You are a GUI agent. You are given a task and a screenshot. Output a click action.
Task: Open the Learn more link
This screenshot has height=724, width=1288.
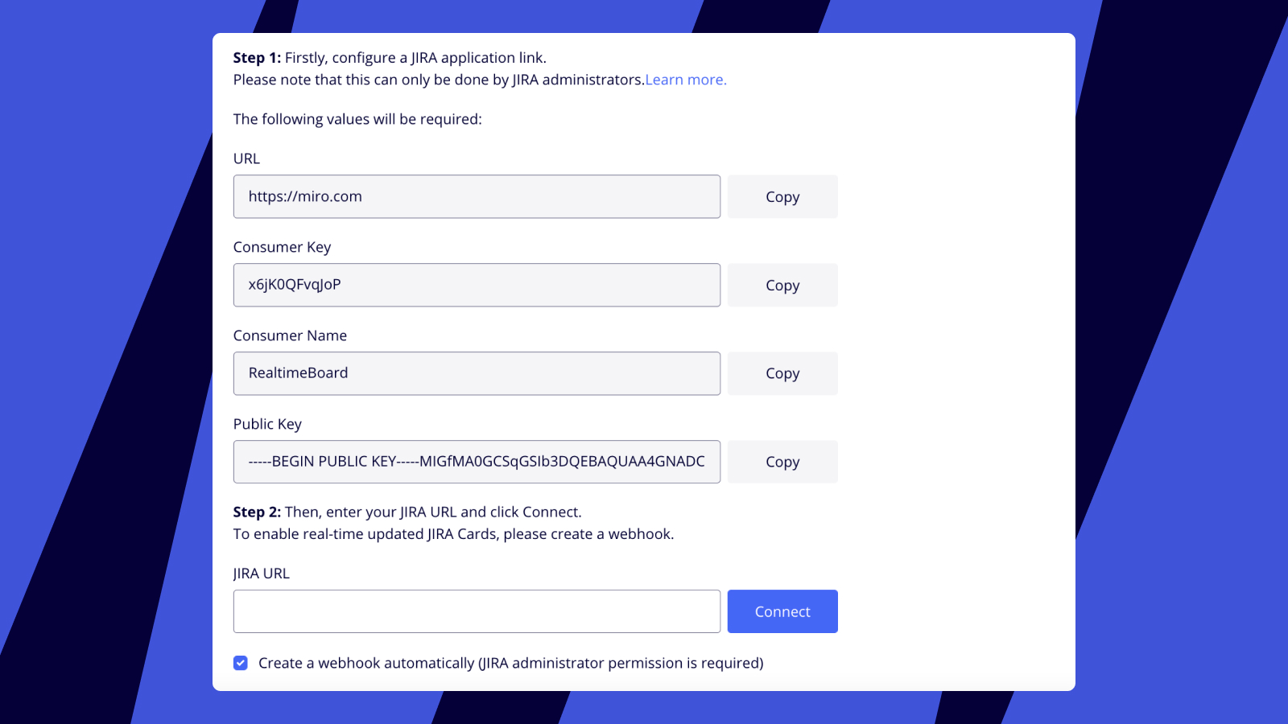tap(686, 80)
